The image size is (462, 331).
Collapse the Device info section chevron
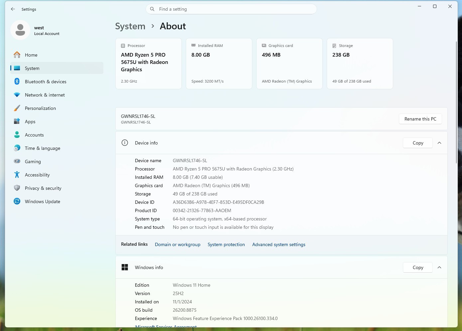pyautogui.click(x=439, y=143)
